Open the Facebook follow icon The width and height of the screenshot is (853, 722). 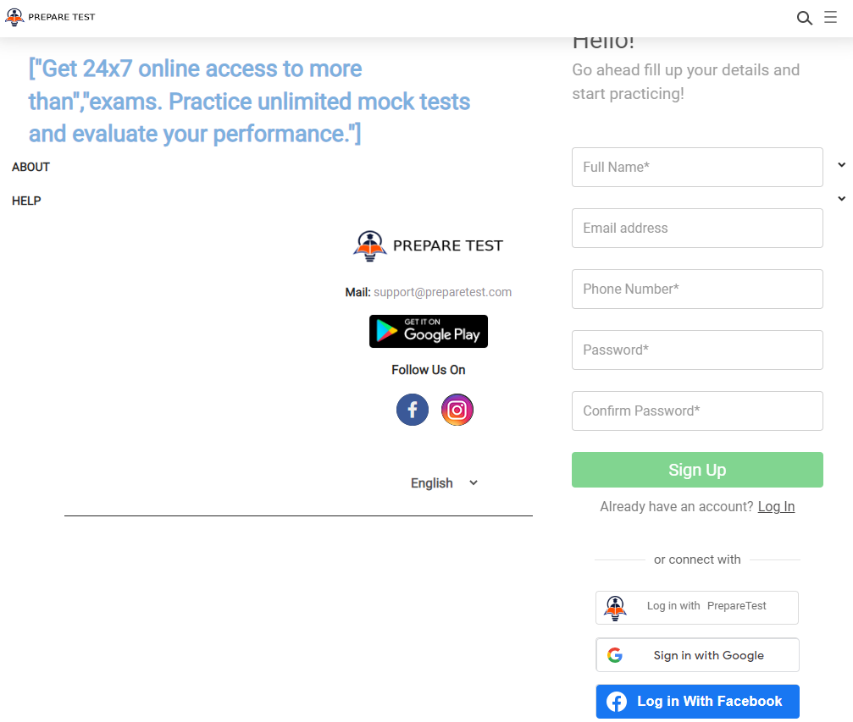click(x=413, y=411)
